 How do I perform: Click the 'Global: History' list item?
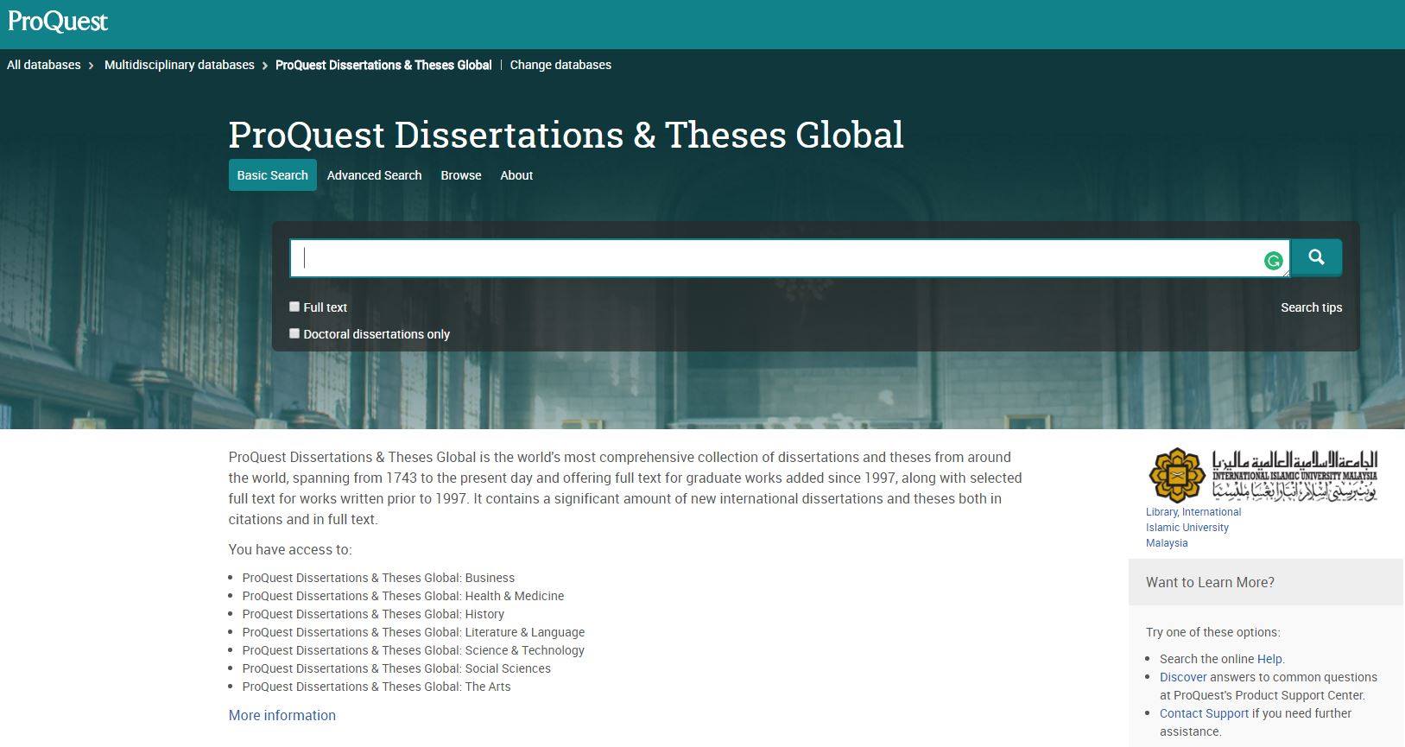[x=373, y=614]
